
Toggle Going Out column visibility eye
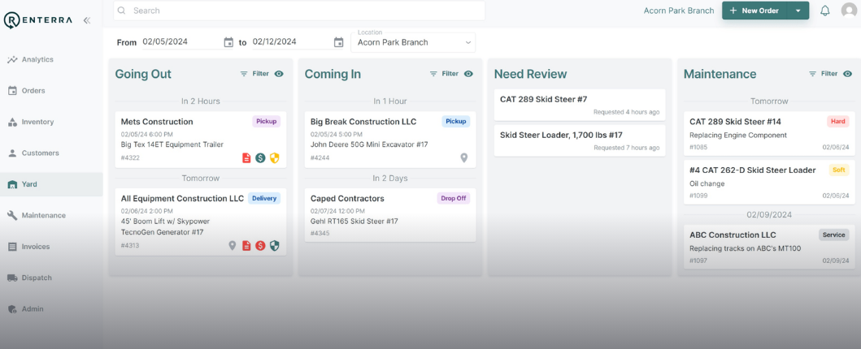tap(279, 74)
